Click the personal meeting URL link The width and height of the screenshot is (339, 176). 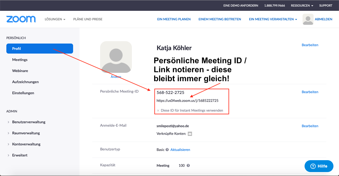tap(187, 101)
